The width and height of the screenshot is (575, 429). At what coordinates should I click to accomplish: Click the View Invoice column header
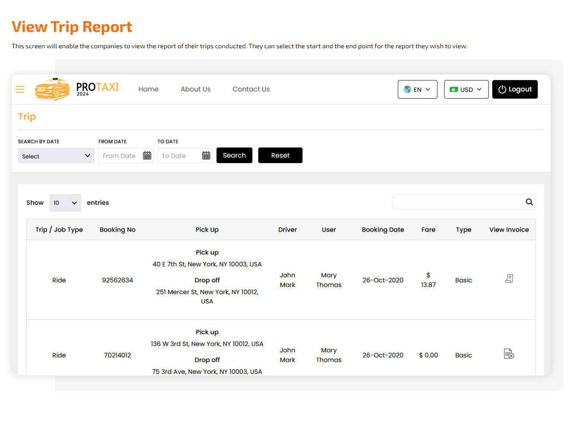click(509, 230)
